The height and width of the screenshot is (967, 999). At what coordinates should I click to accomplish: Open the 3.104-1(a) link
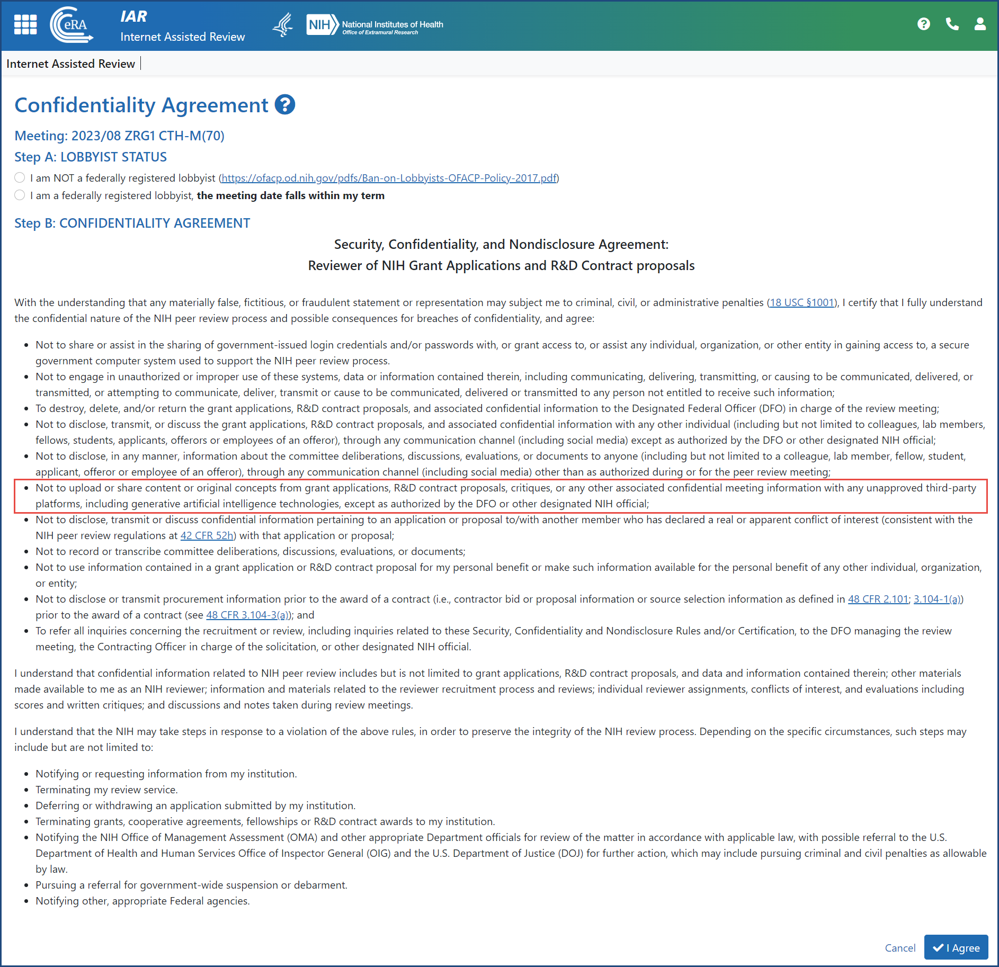938,599
